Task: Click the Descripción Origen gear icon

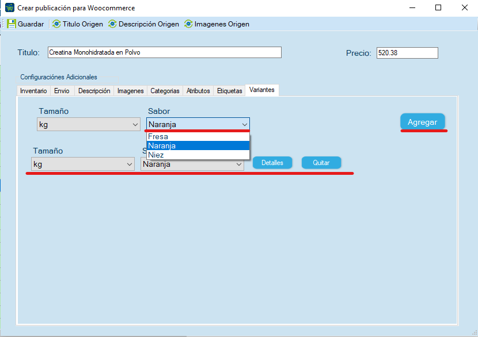Action: (112, 24)
